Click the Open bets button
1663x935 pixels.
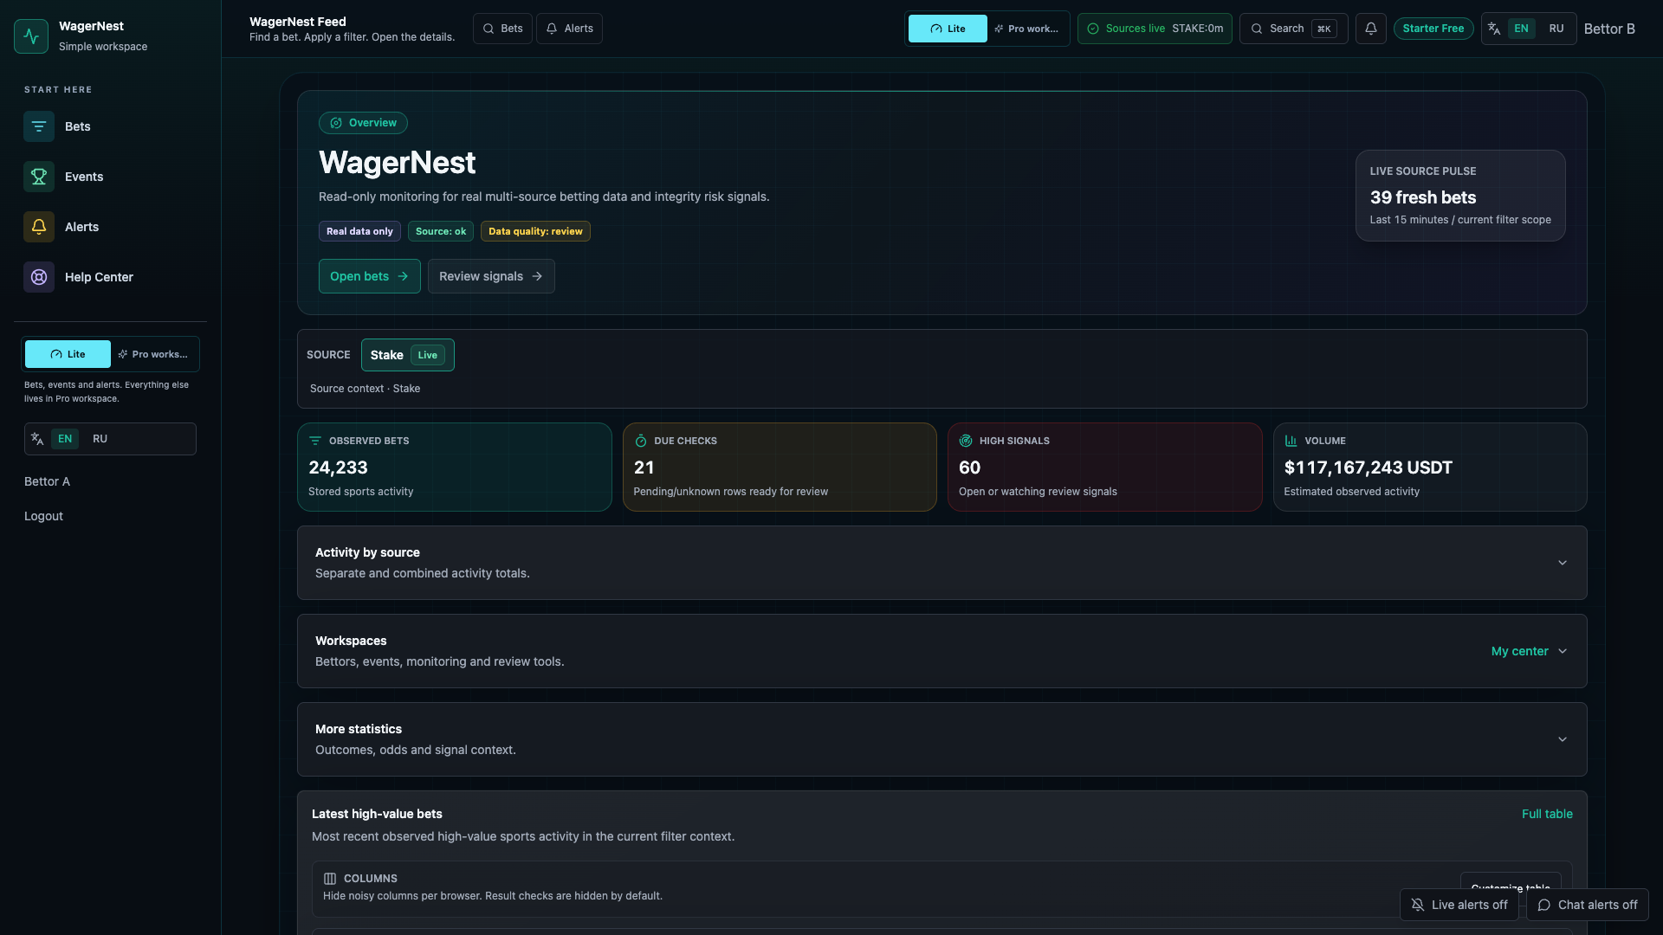click(370, 276)
